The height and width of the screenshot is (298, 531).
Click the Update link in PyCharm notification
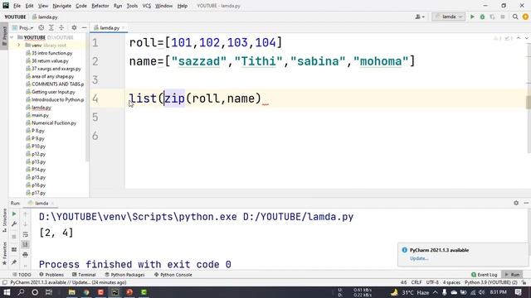tap(419, 258)
